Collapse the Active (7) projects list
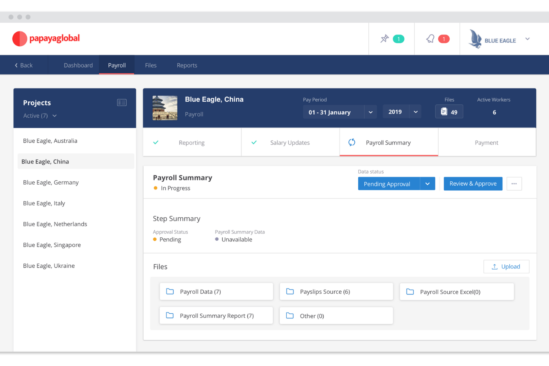Screen dimensions: 549x366 click(54, 116)
